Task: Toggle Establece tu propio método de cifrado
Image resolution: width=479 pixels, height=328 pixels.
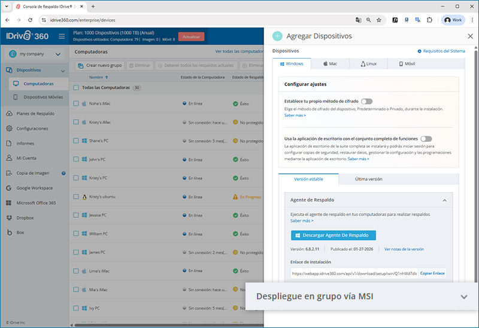Action: click(366, 101)
